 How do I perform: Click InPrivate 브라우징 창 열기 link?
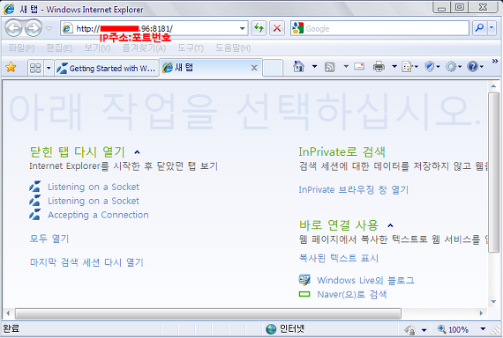[x=354, y=190]
